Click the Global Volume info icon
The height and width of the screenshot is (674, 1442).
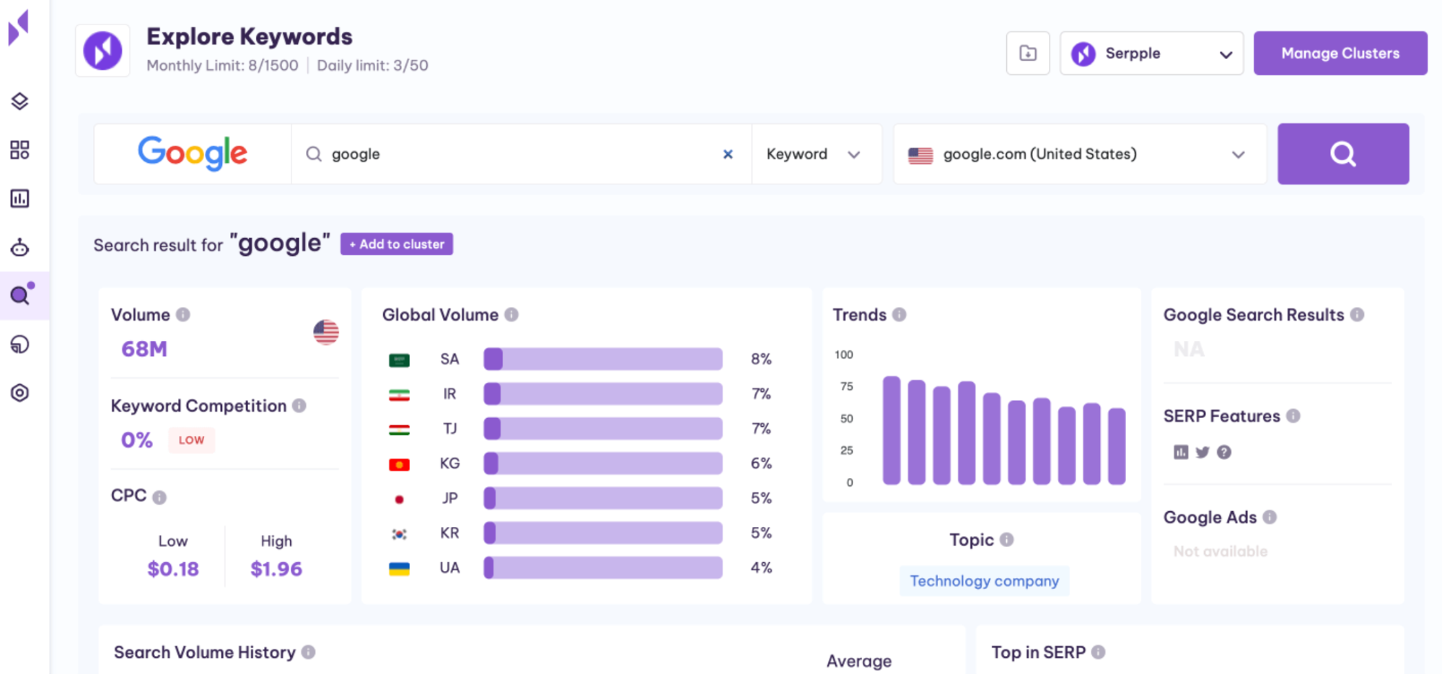pos(511,315)
